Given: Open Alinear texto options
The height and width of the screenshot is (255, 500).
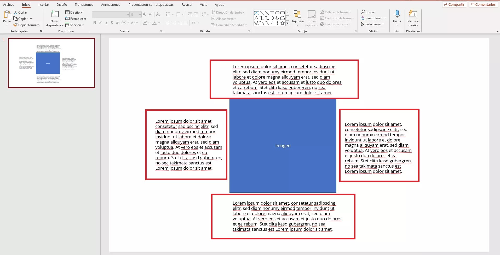Looking at the screenshot, I should pyautogui.click(x=223, y=19).
